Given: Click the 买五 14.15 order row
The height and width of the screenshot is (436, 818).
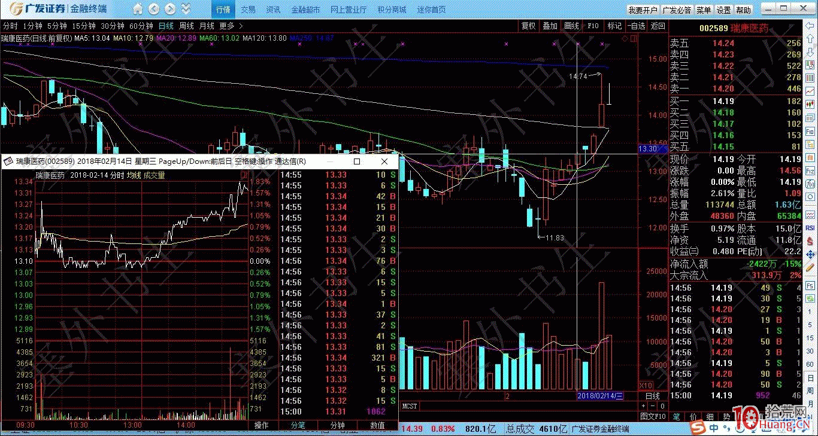Looking at the screenshot, I should tap(735, 147).
